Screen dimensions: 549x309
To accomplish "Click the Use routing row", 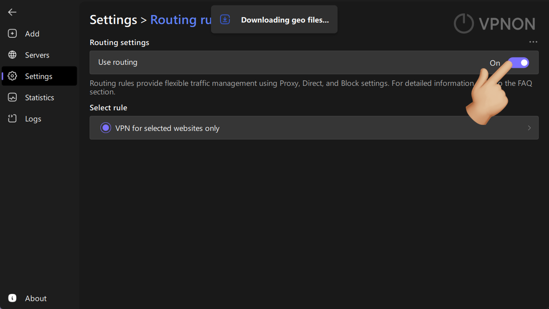I will (x=257, y=62).
